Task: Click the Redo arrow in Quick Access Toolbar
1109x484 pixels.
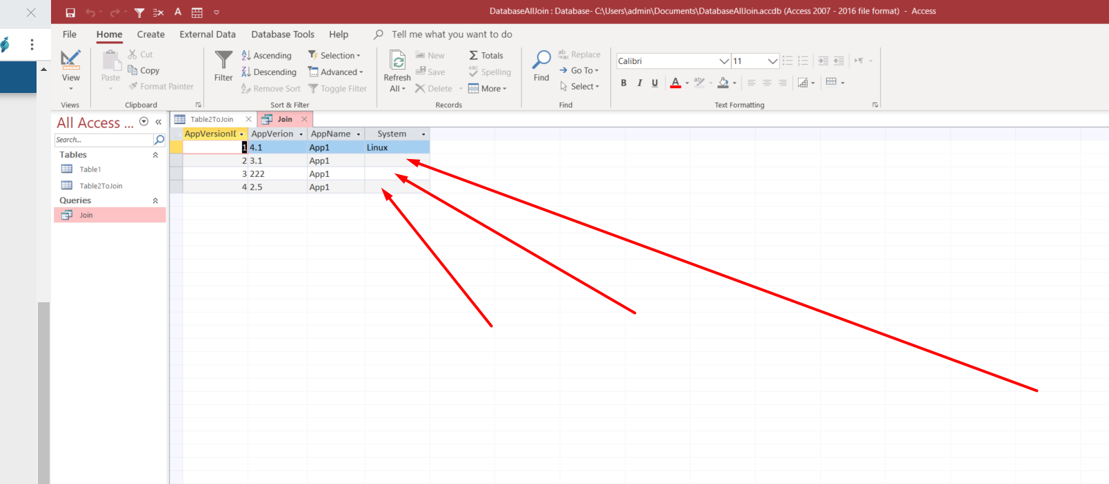Action: [115, 12]
